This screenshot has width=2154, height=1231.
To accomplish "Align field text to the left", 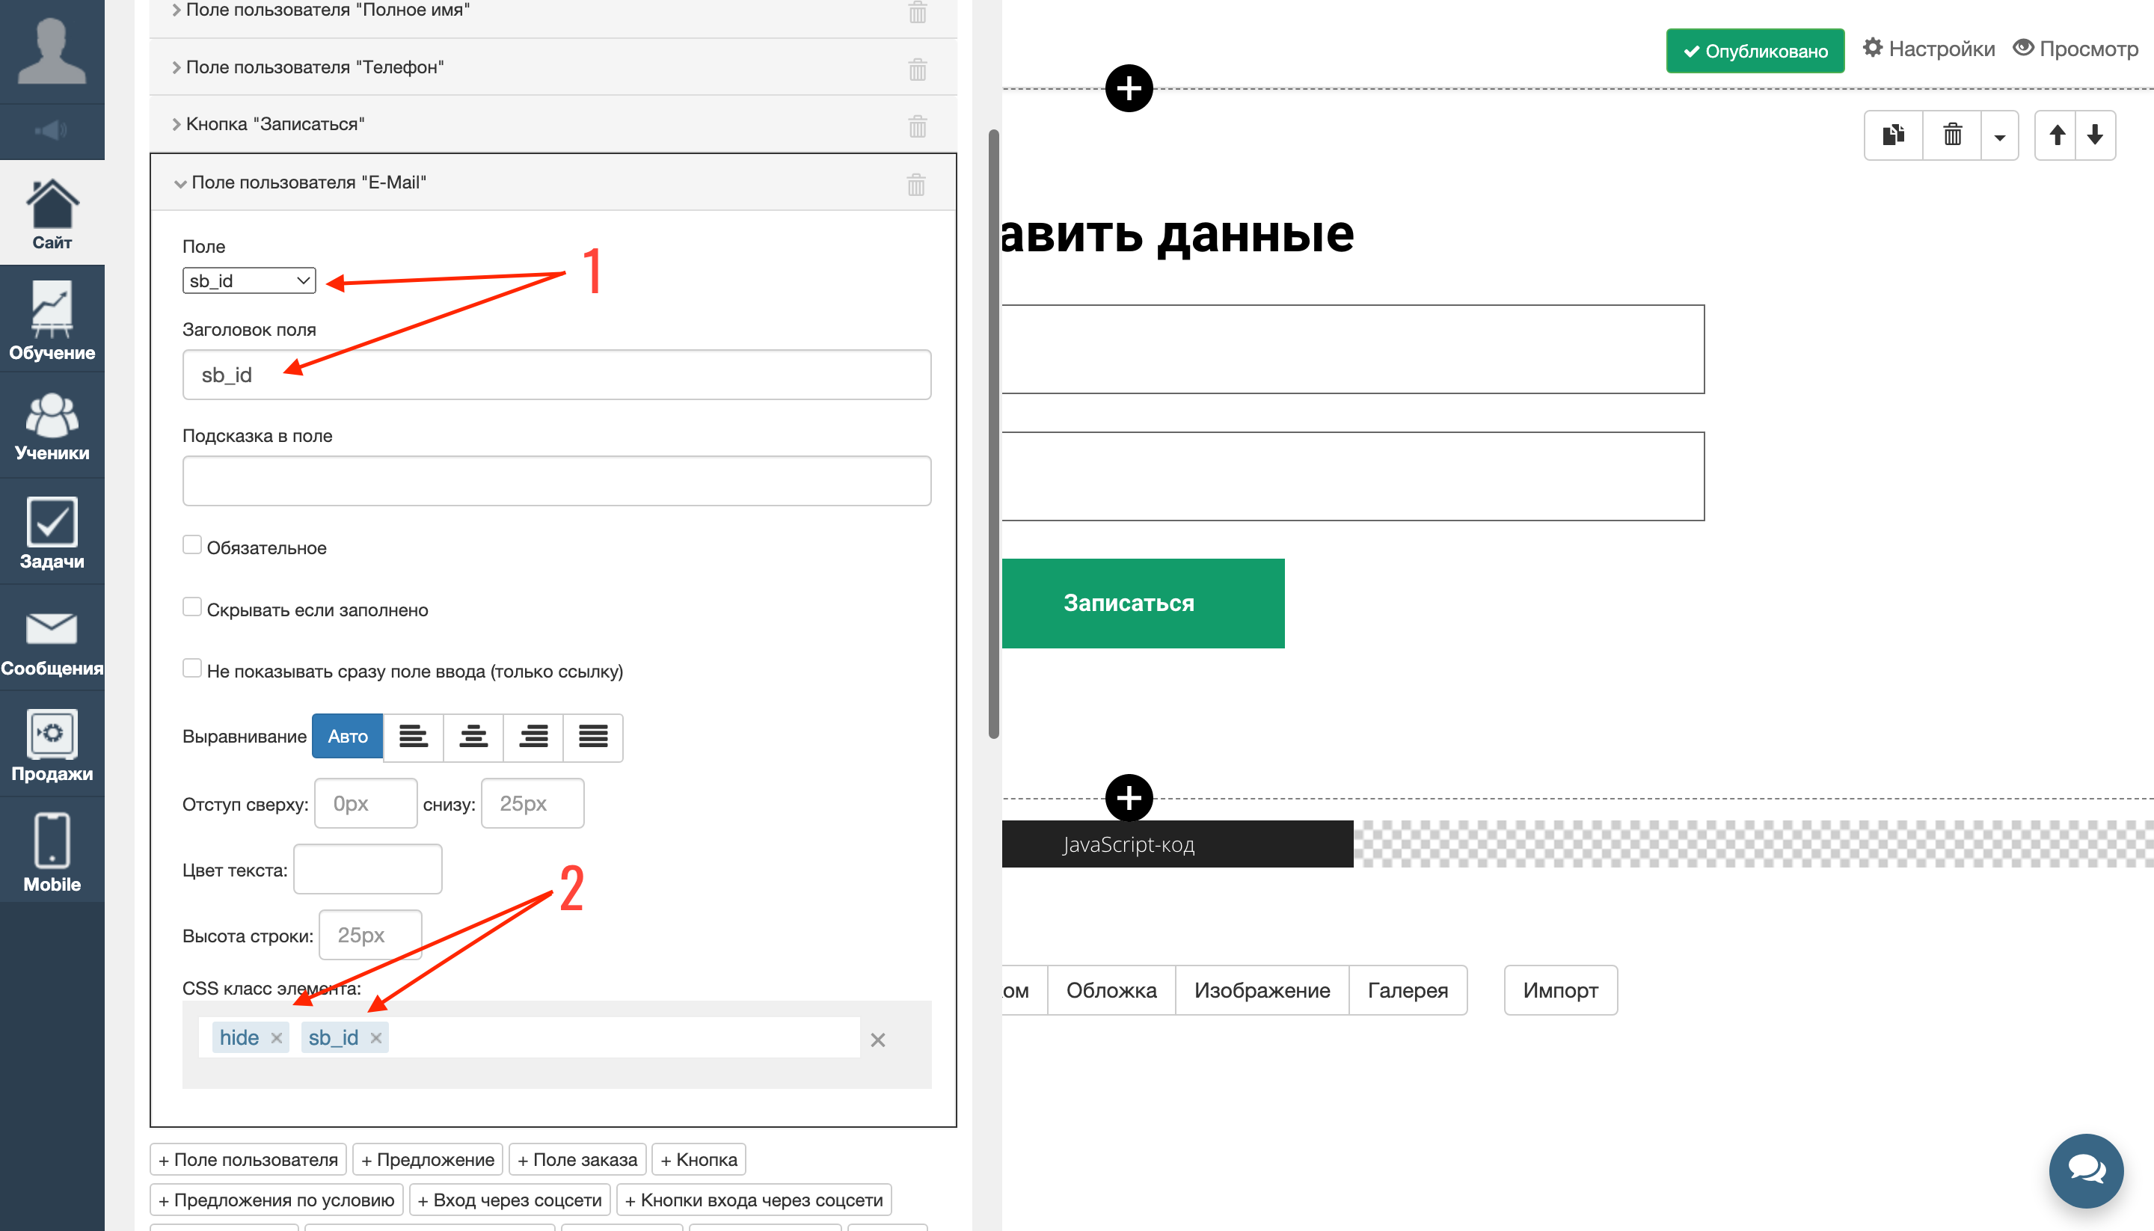I will [414, 737].
